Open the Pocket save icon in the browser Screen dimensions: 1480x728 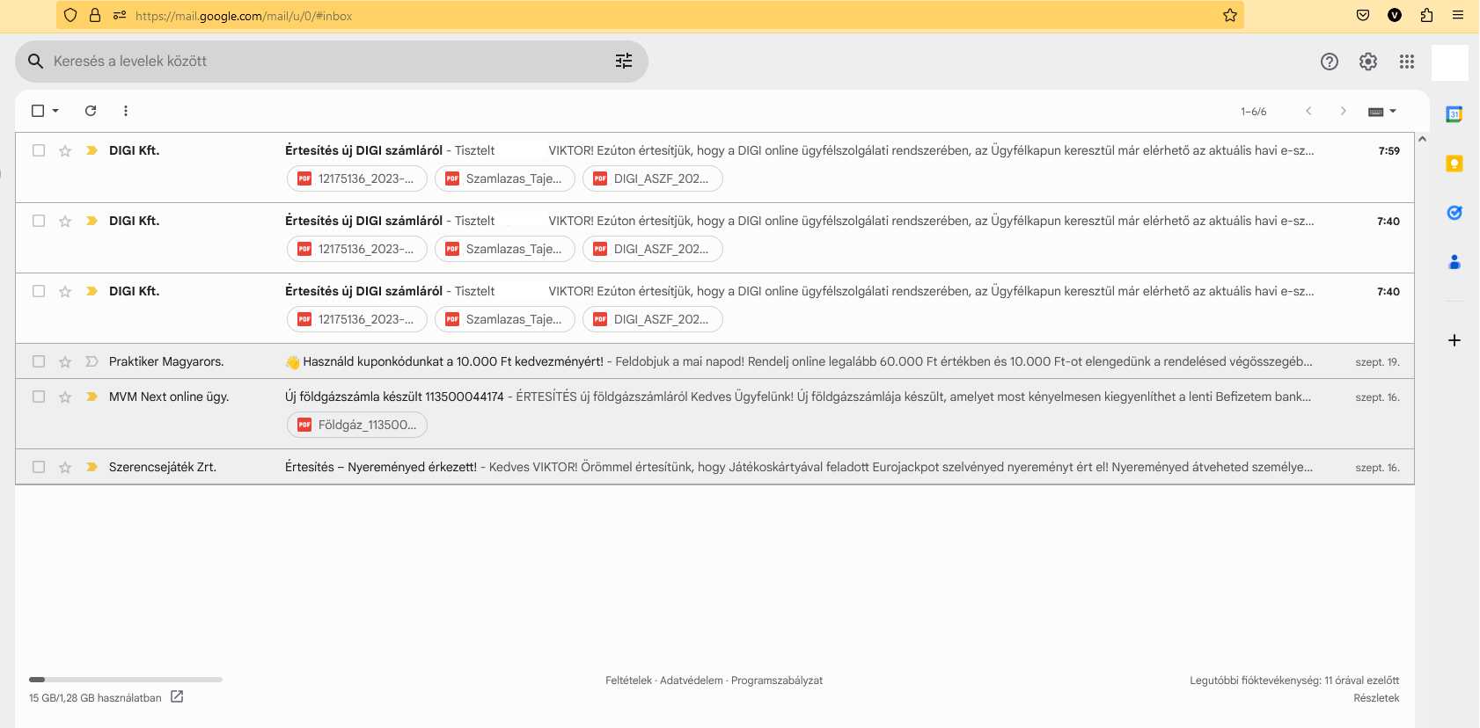pos(1363,15)
